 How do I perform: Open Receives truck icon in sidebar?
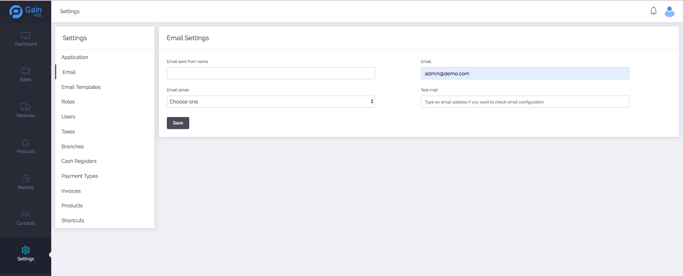tap(26, 107)
